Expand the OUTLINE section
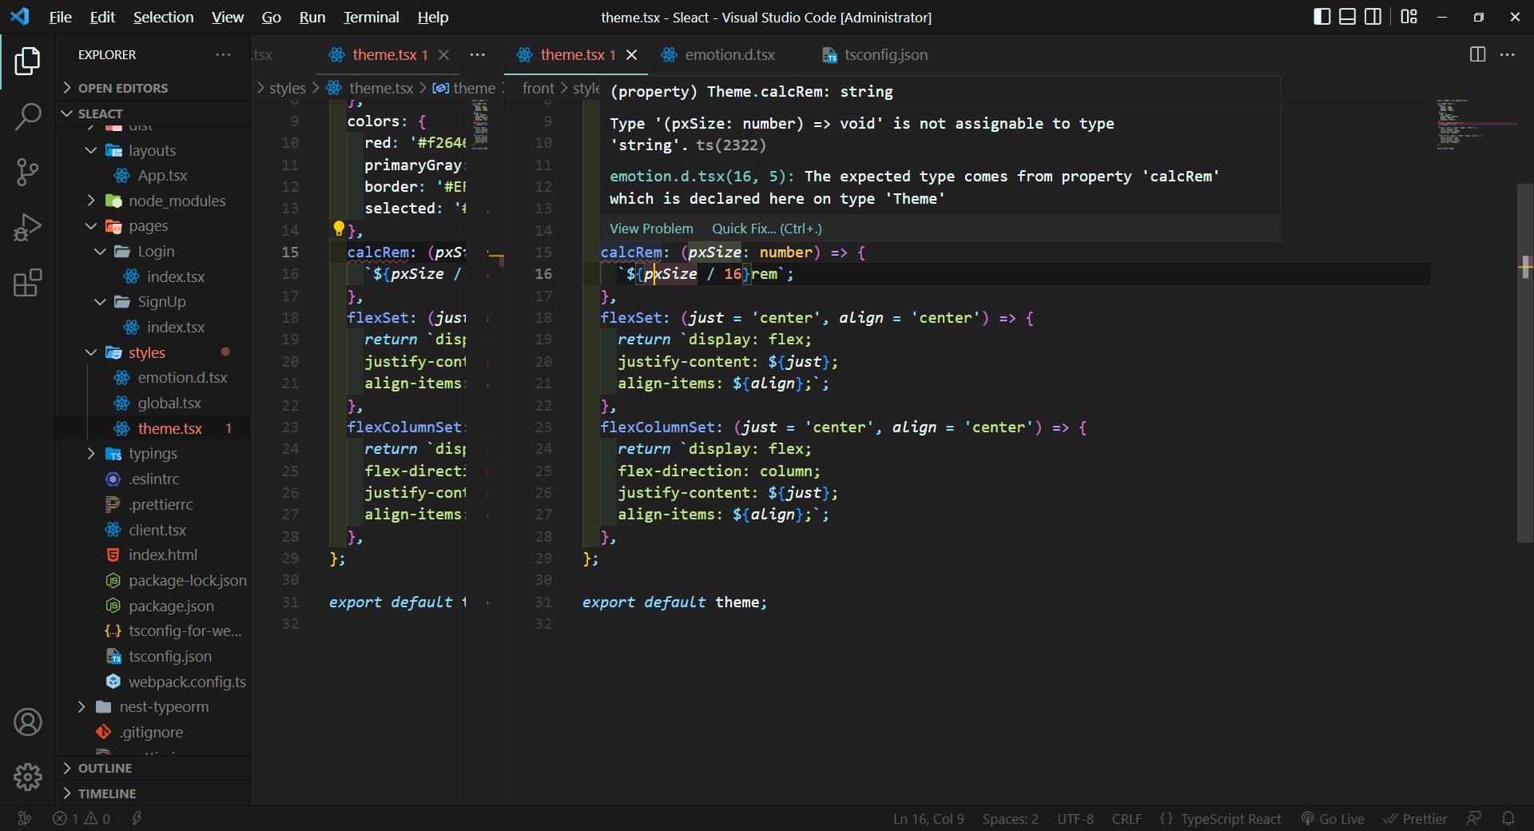The height and width of the screenshot is (831, 1534). [x=152, y=768]
